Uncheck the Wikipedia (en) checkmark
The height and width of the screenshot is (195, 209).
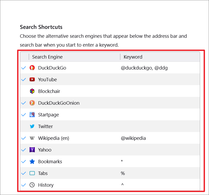(x=24, y=138)
